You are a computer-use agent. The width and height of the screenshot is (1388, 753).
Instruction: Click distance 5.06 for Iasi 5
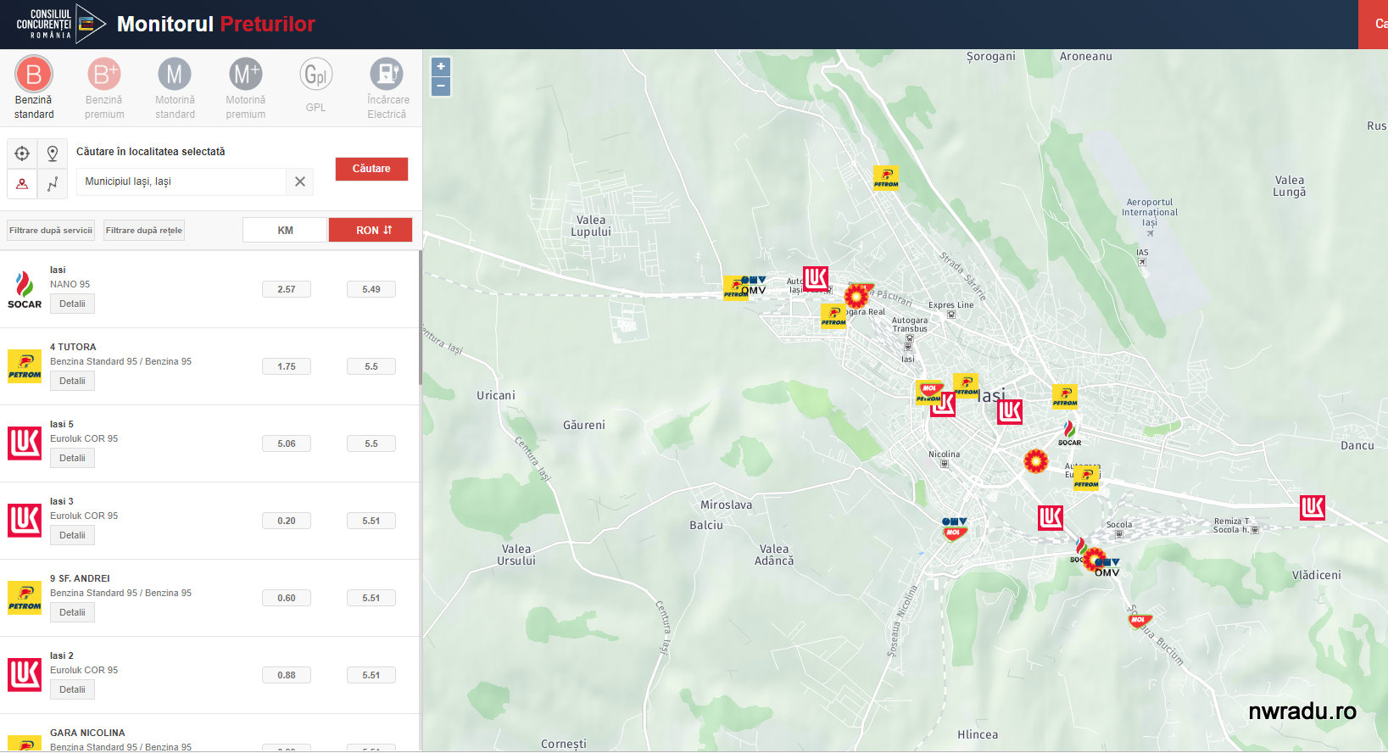coord(287,443)
